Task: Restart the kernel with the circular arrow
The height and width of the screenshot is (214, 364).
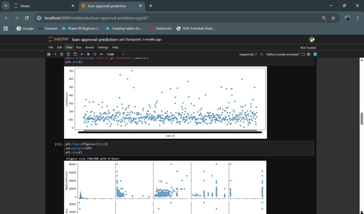Action: click(x=95, y=54)
